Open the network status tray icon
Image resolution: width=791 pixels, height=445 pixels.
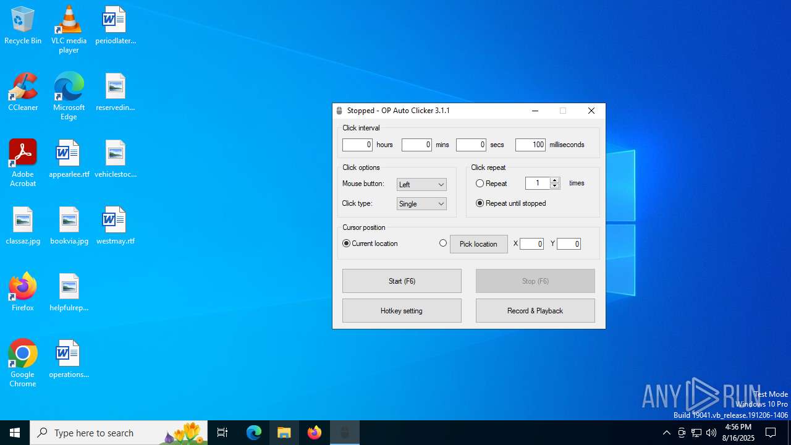tap(696, 433)
